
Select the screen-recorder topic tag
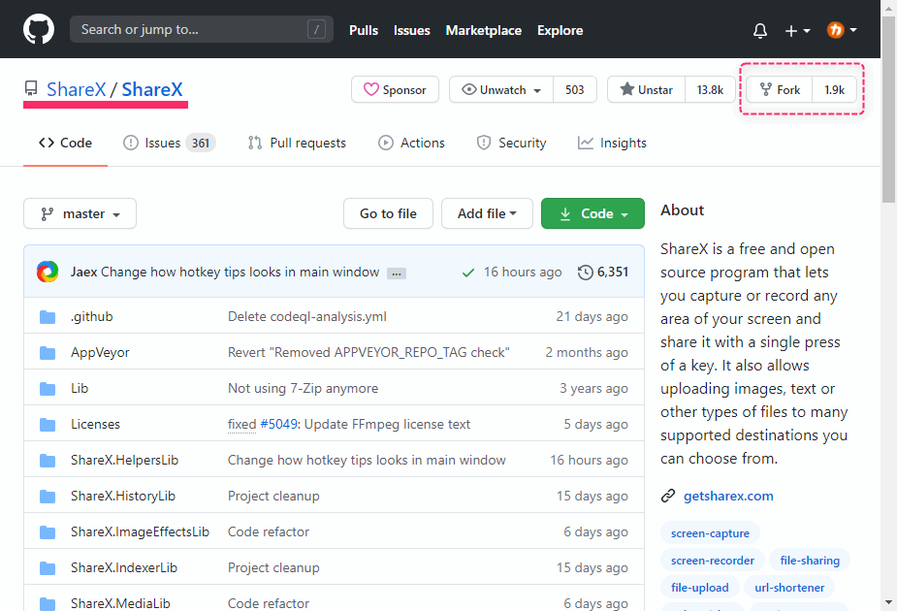click(712, 561)
